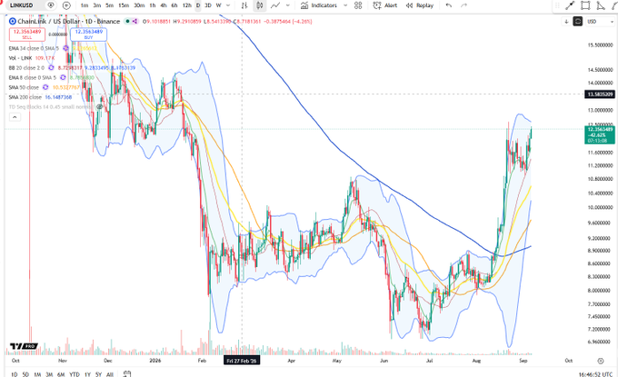Image resolution: width=618 pixels, height=377 pixels.
Task: Select the 3m timeframe
Action: point(97,5)
